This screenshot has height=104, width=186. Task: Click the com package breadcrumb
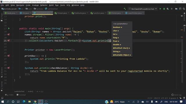pos(28,9)
